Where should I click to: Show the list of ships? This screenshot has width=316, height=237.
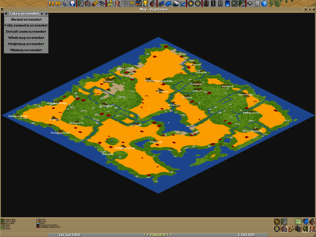[175, 3]
